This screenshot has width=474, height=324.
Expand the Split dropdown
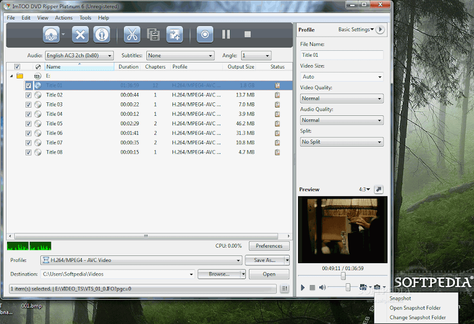(342, 142)
